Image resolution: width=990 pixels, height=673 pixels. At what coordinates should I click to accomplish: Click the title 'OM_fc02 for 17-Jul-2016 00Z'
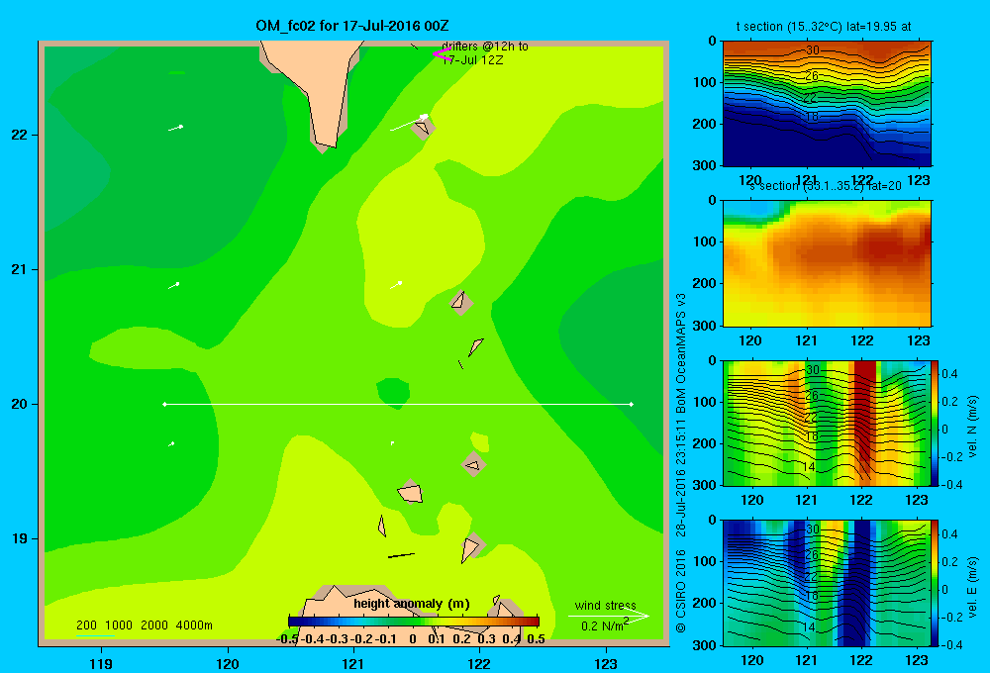[x=352, y=26]
